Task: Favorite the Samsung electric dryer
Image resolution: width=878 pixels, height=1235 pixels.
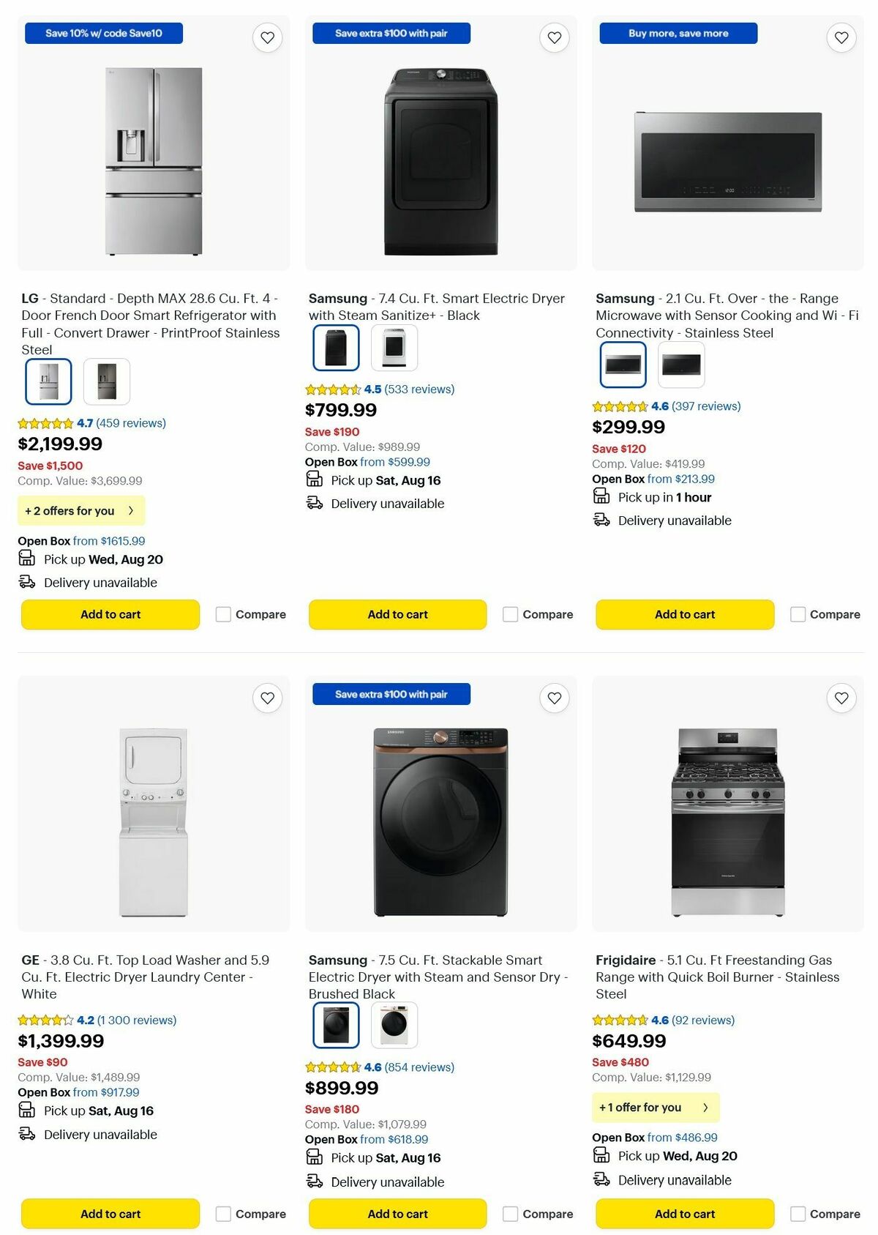Action: coord(554,37)
